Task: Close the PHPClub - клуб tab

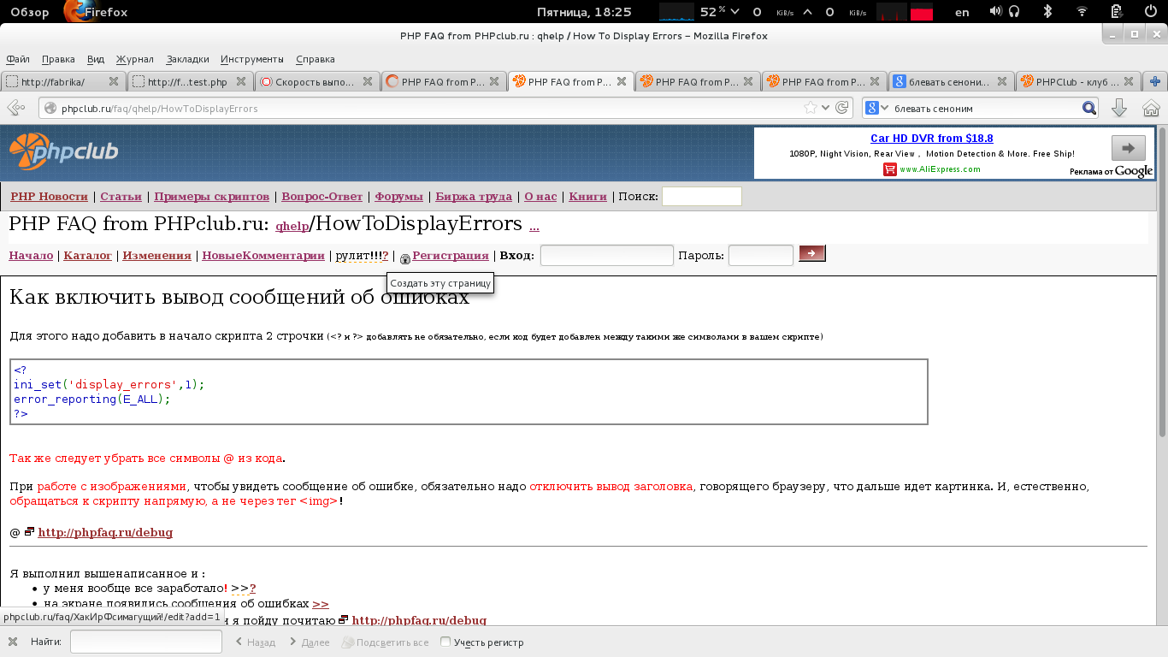Action: [x=1129, y=82]
